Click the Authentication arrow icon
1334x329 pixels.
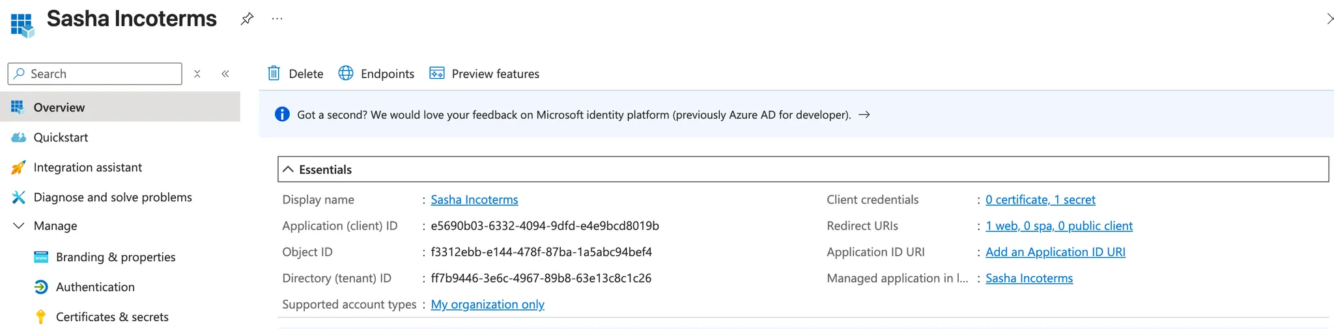41,287
